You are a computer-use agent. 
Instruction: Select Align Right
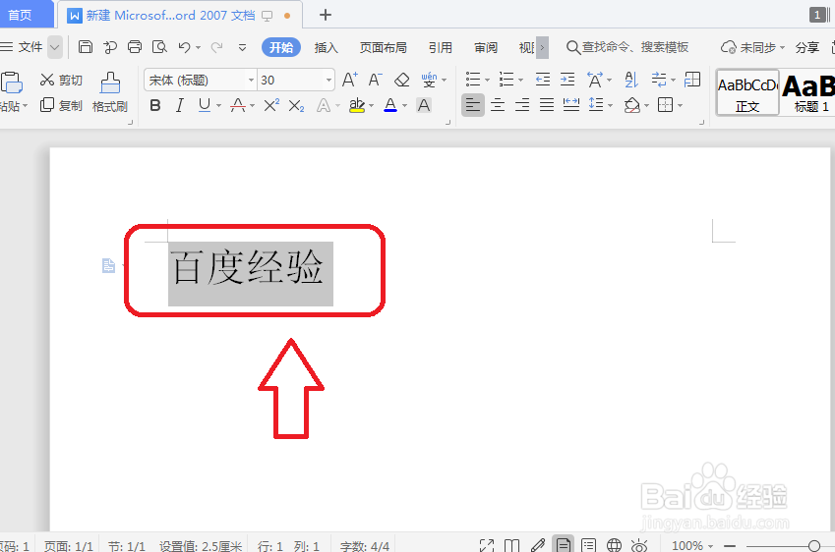(x=522, y=105)
